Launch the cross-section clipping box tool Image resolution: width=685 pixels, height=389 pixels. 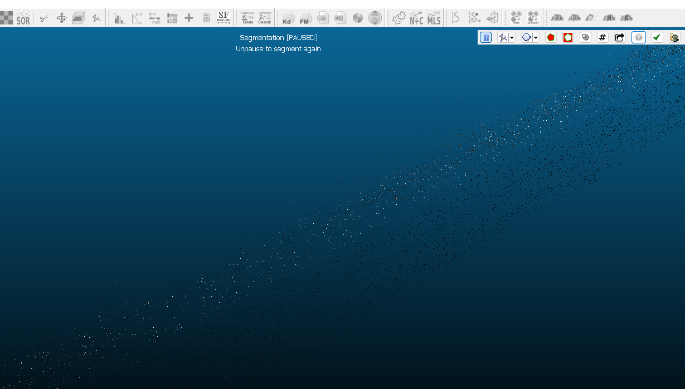click(x=79, y=18)
